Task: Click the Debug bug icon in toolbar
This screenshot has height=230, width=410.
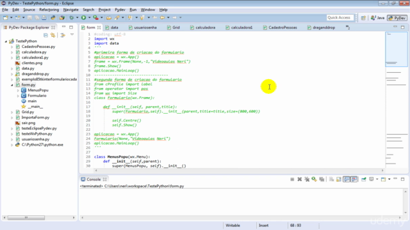Action: 71,18
